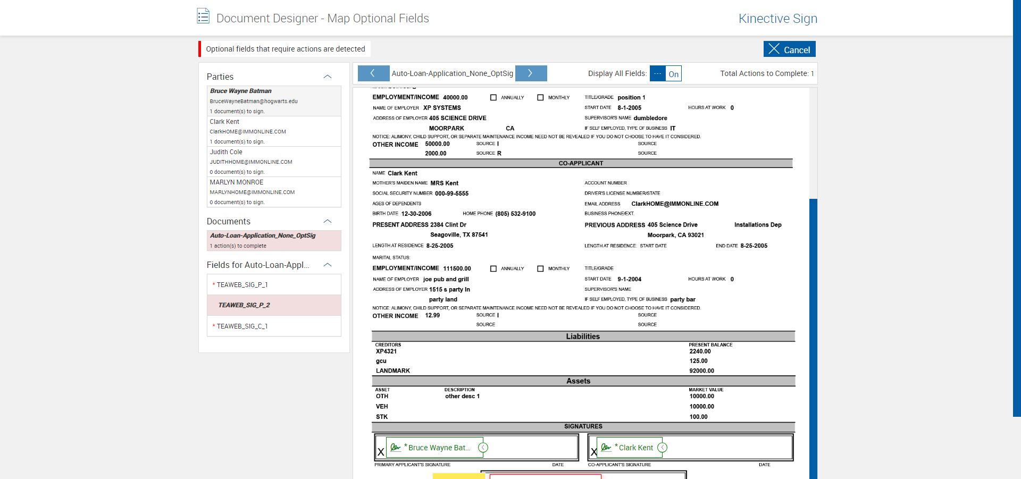Click signature pen icon in Bruce Wayne field
This screenshot has height=479, width=1021.
pos(395,448)
